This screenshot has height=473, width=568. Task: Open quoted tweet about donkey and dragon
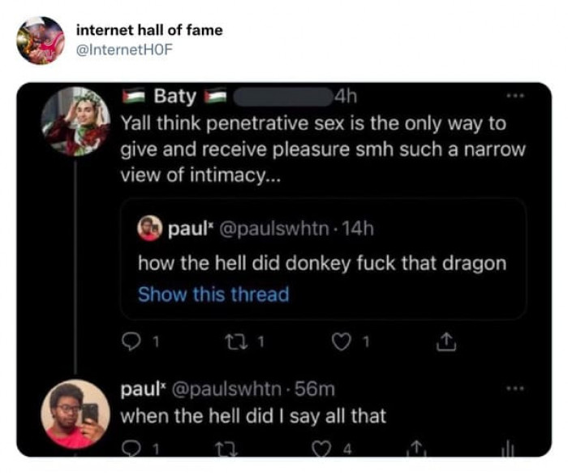pos(322,263)
